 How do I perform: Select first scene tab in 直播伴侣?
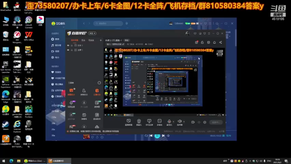click(x=75, y=40)
